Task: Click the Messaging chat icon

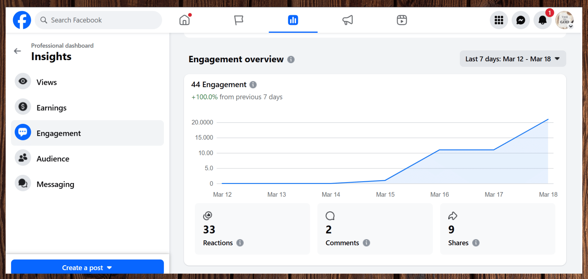Action: tap(23, 183)
